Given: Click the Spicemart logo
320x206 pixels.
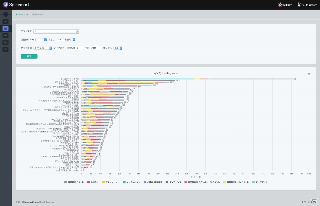Looking at the screenshot, I should [x=16, y=4].
